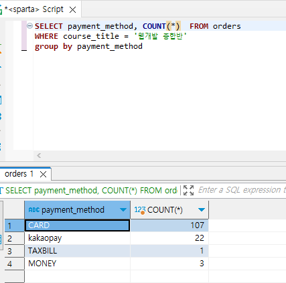Click the payment_method column header
Screen dimensions: 286x283
pyautogui.click(x=77, y=210)
